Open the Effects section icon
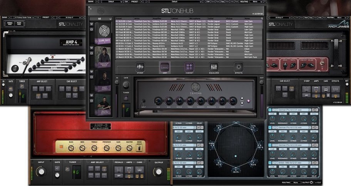This screenshot has height=186, width=351. [x=239, y=68]
